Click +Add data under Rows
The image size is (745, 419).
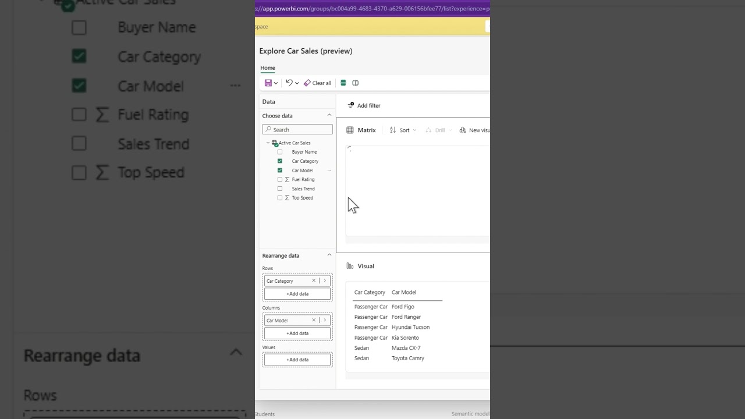(297, 294)
